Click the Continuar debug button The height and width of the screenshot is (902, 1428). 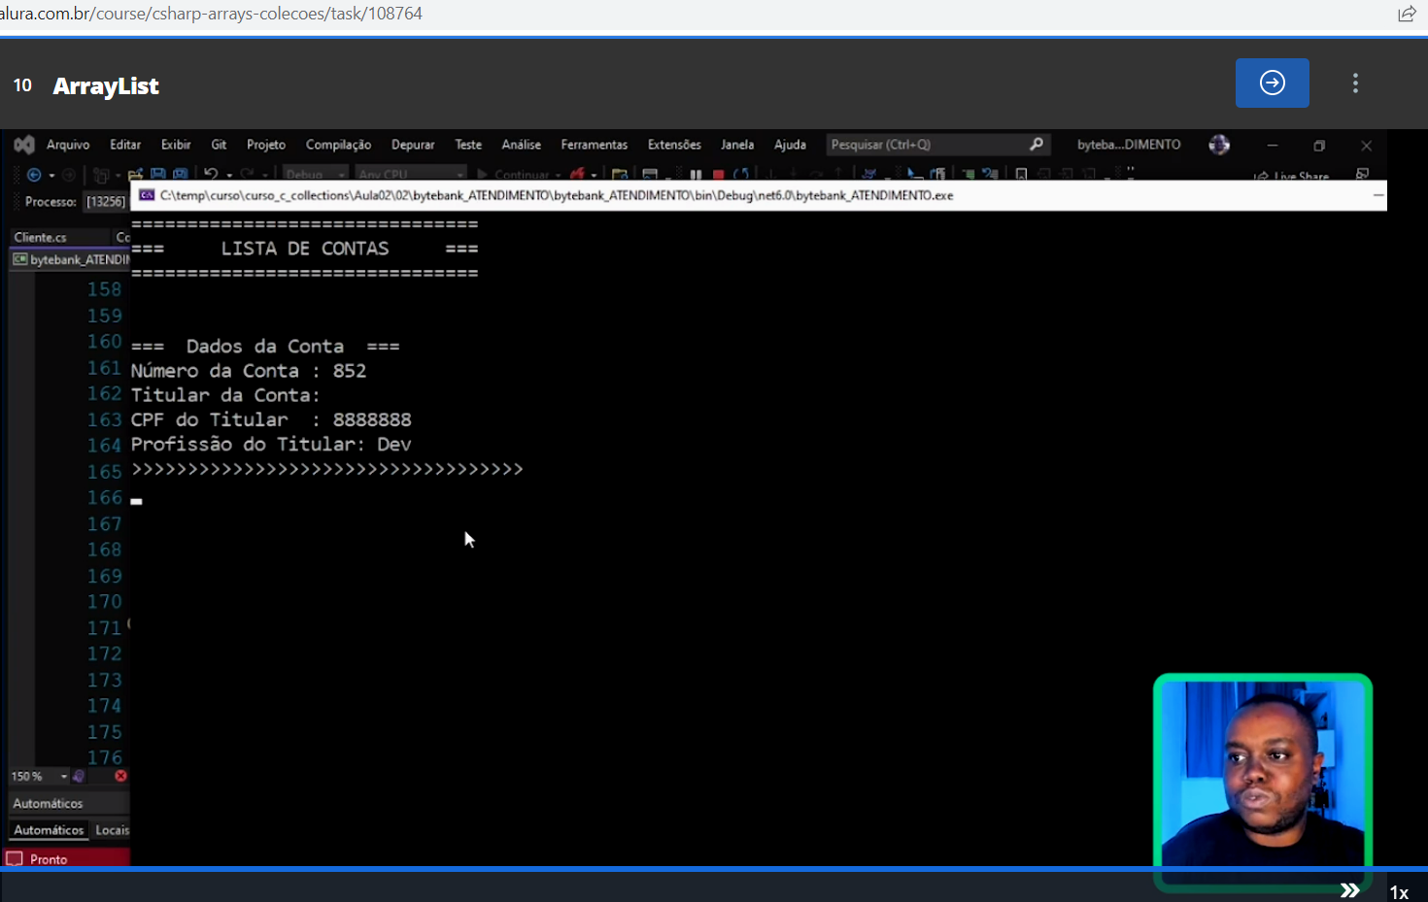coord(520,175)
